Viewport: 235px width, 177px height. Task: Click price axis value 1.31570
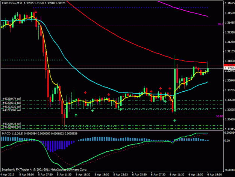230,13
